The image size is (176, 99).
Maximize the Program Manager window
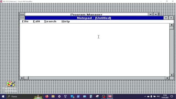[x=156, y=14]
